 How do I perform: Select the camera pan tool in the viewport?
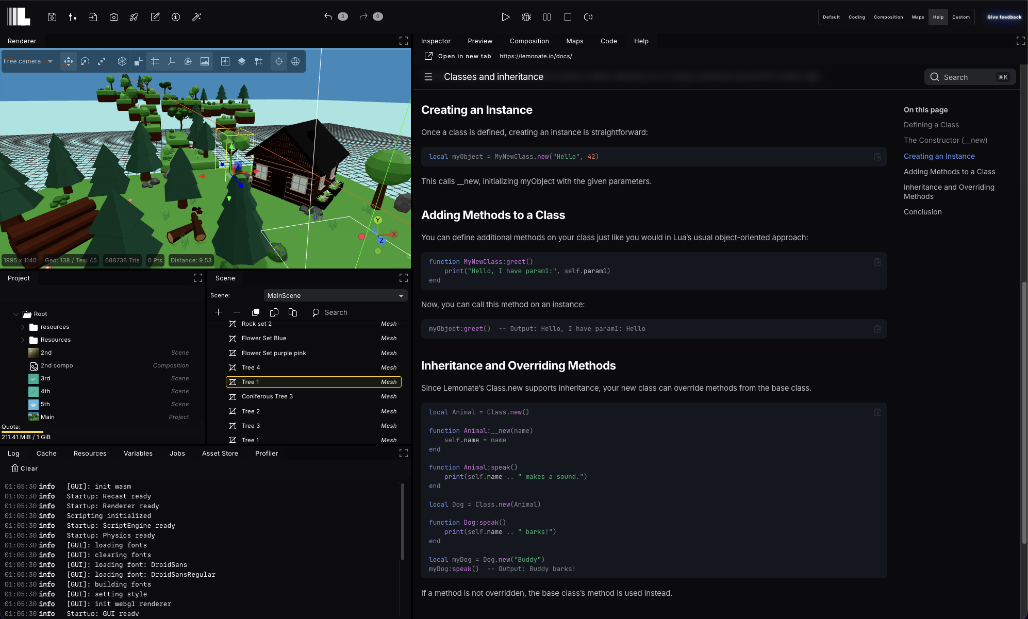tap(68, 61)
